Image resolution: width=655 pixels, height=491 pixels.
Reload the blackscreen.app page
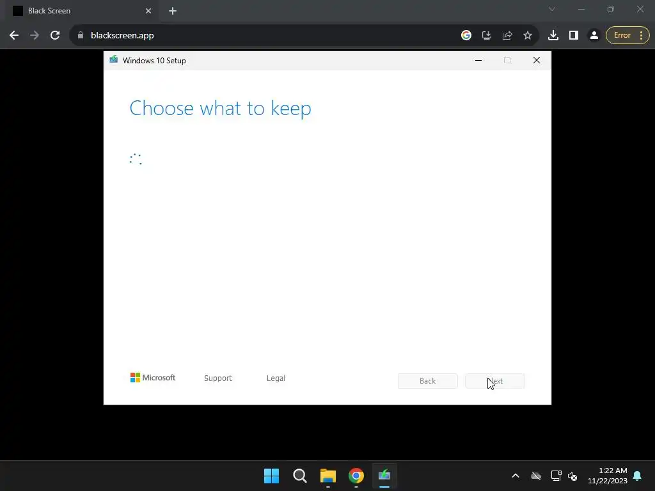(x=55, y=36)
